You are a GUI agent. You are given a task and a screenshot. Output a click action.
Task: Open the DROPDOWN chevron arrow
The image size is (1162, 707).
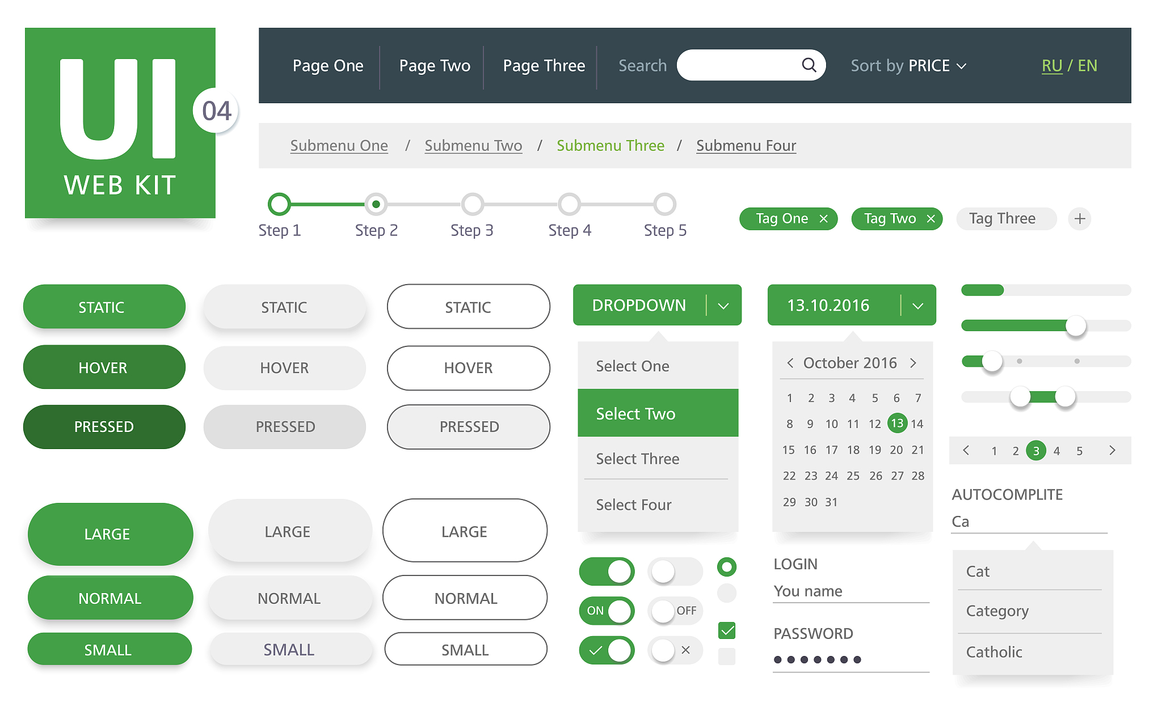pos(723,306)
